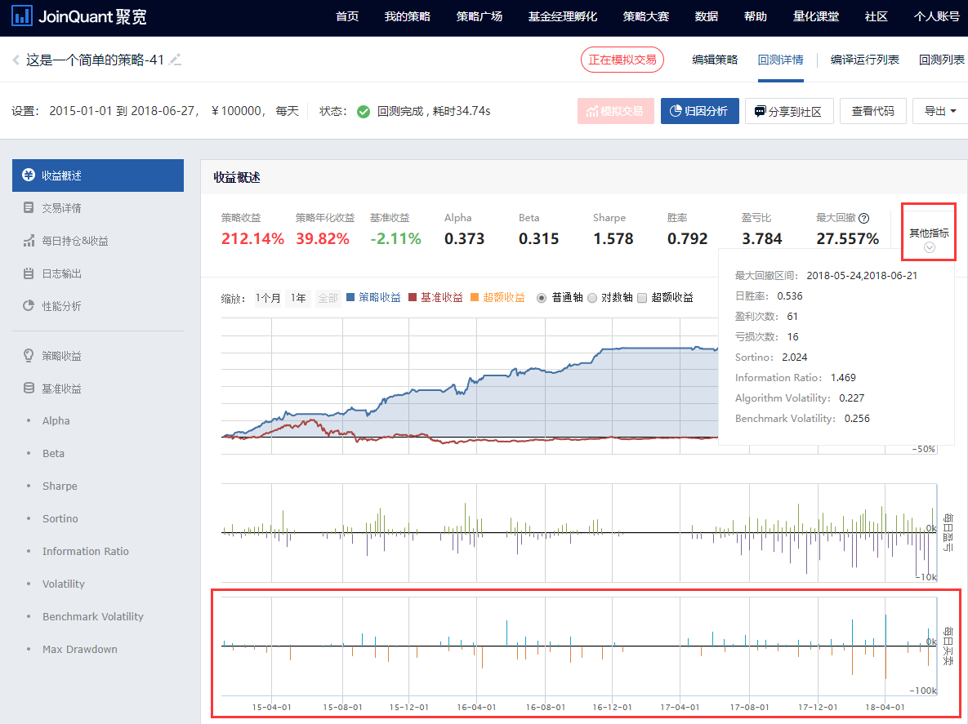
Task: Expand the 导出 dropdown
Action: coord(939,111)
